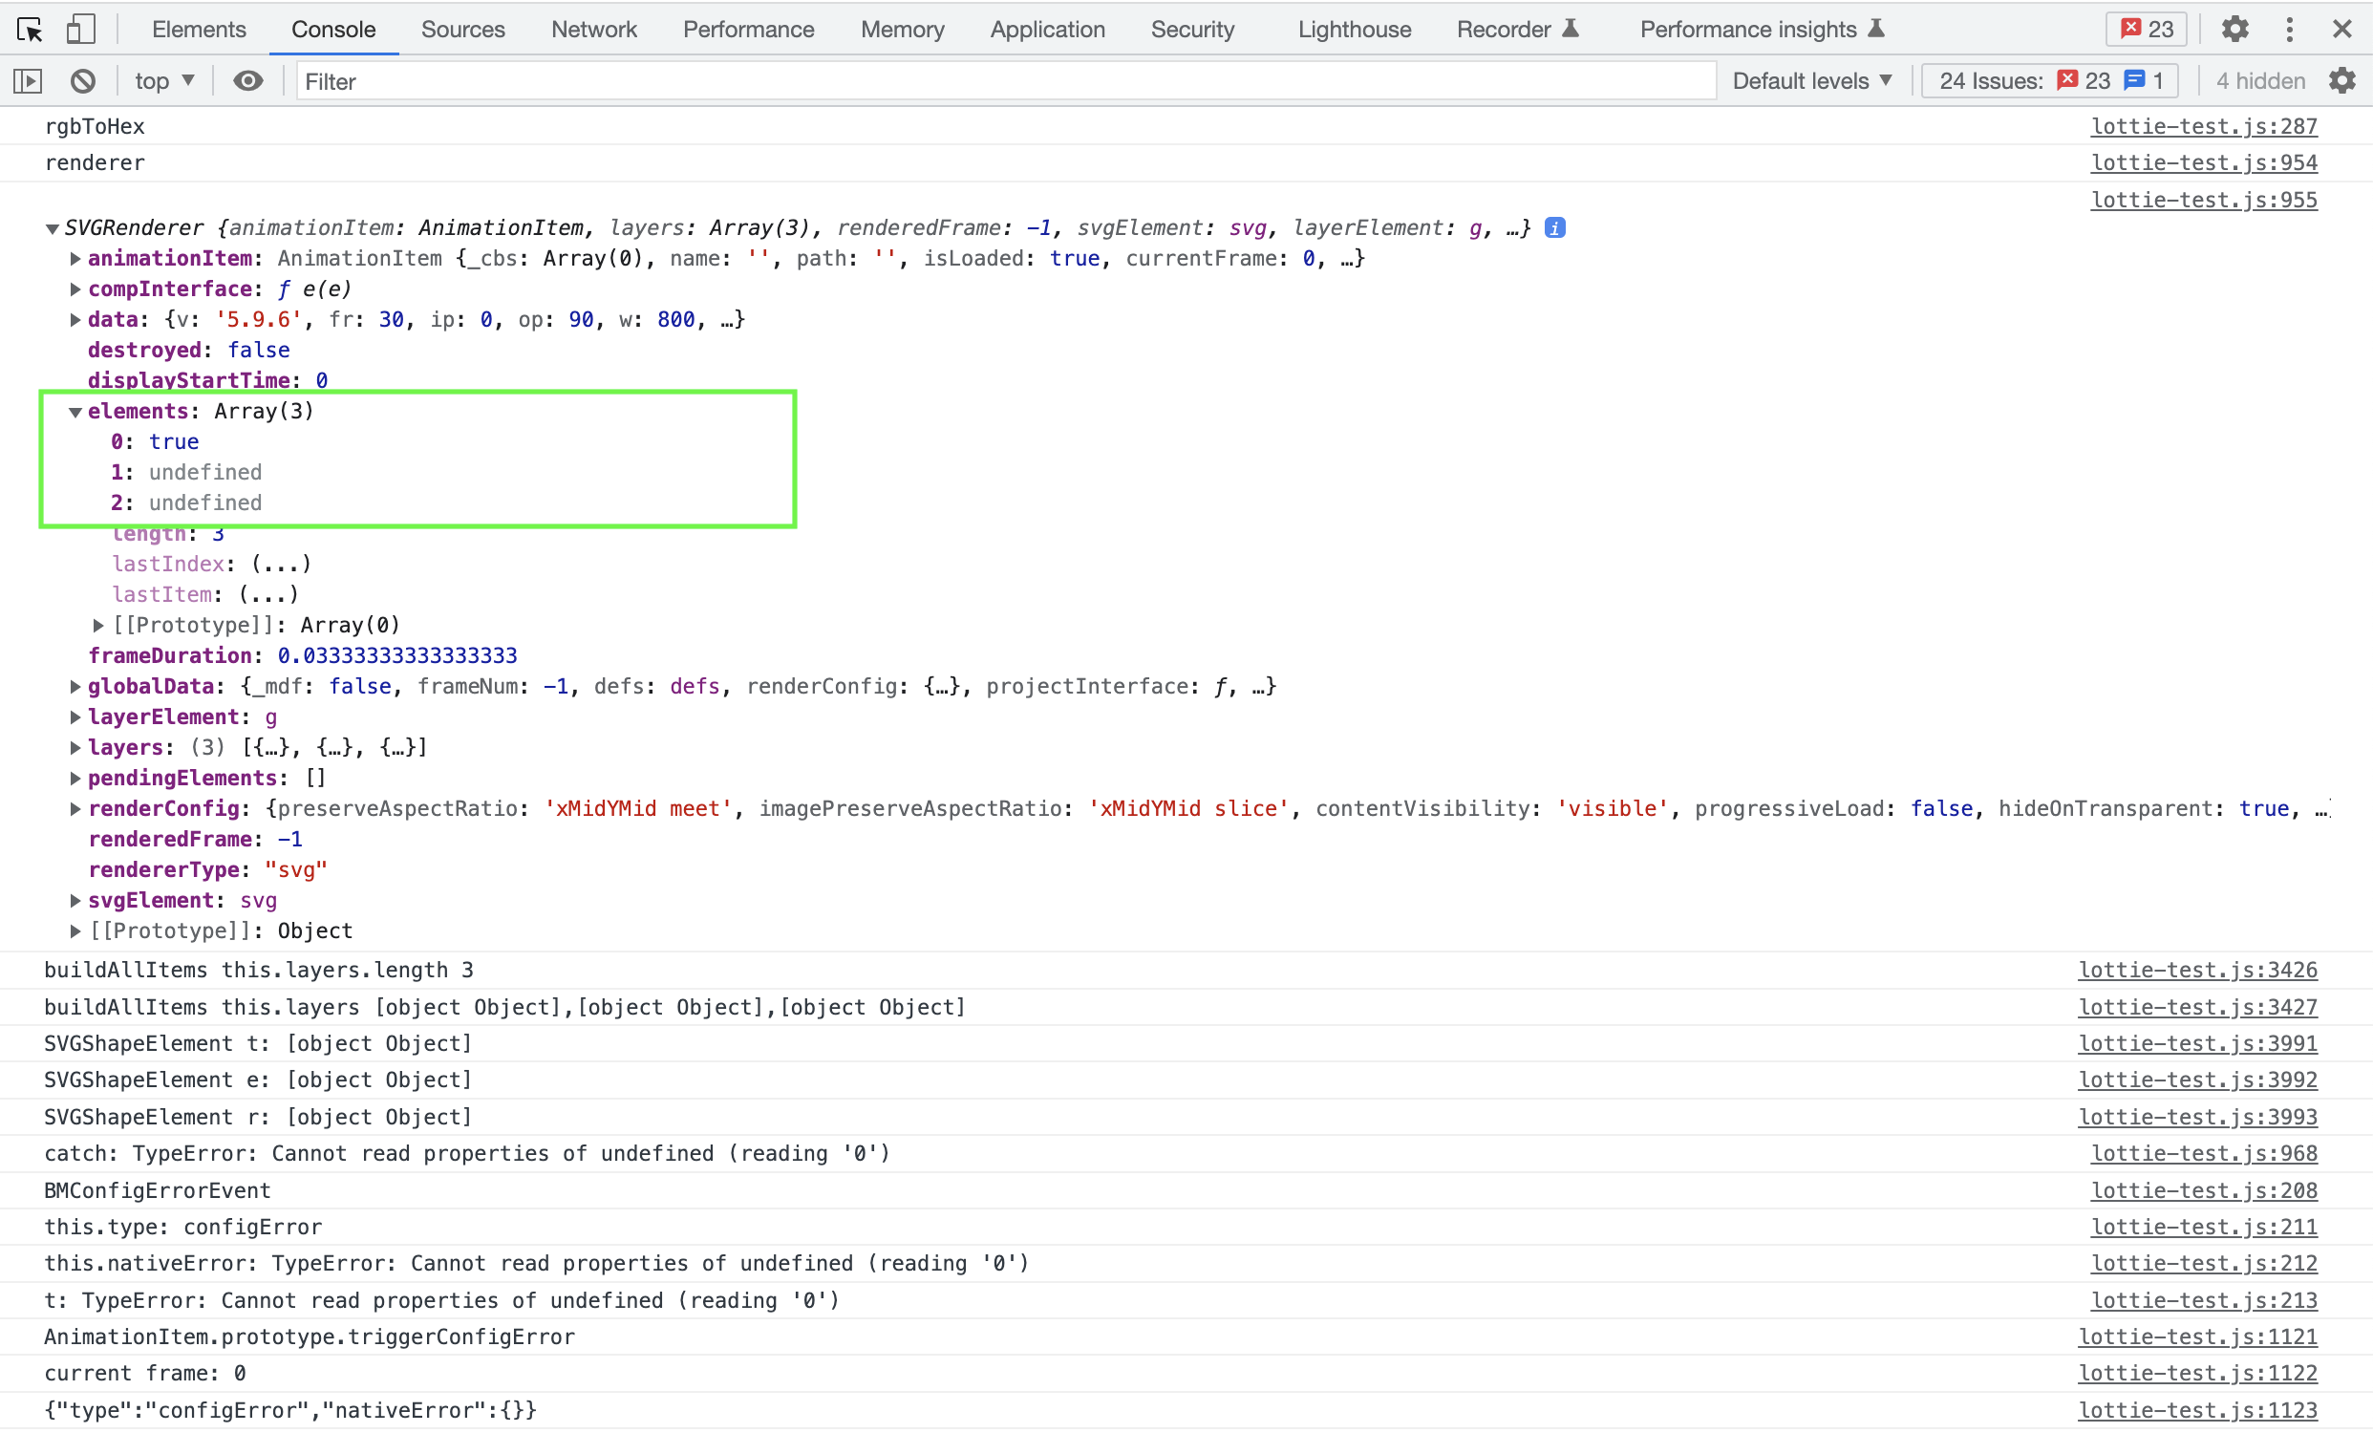The height and width of the screenshot is (1433, 2373).
Task: Open lottie-test.js:3426 source link
Action: click(x=2198, y=970)
